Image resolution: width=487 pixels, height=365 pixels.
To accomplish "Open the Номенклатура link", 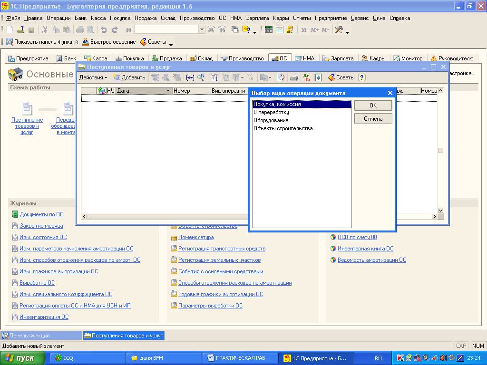I will pyautogui.click(x=195, y=238).
